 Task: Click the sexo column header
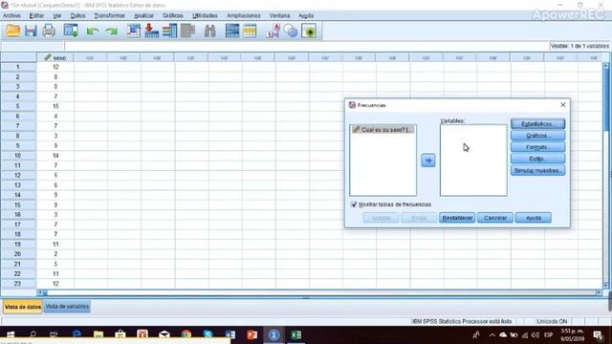click(55, 57)
